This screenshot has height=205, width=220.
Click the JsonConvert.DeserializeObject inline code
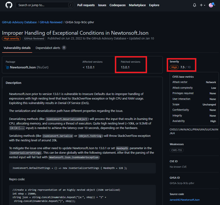pyautogui.click(x=67, y=119)
